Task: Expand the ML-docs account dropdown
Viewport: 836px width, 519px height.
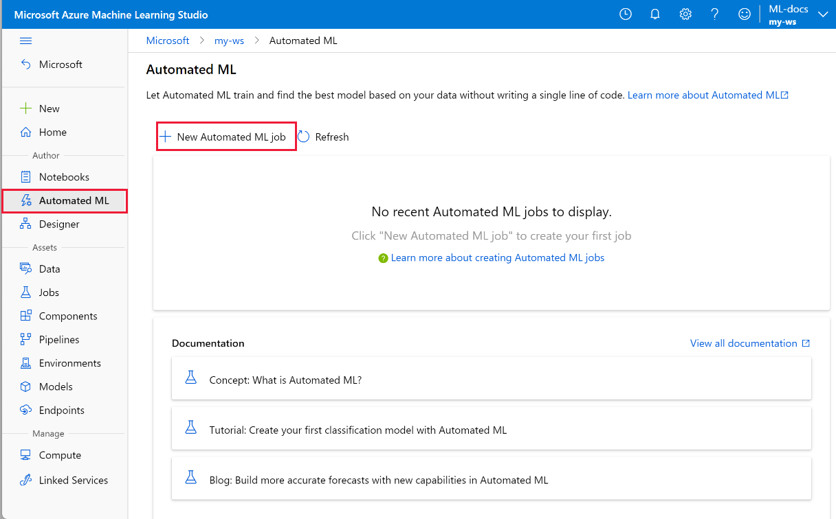Action: coord(822,15)
